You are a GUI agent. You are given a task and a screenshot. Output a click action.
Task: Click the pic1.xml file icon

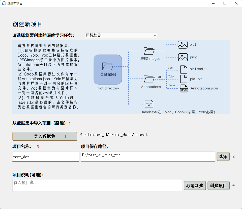click(184, 69)
